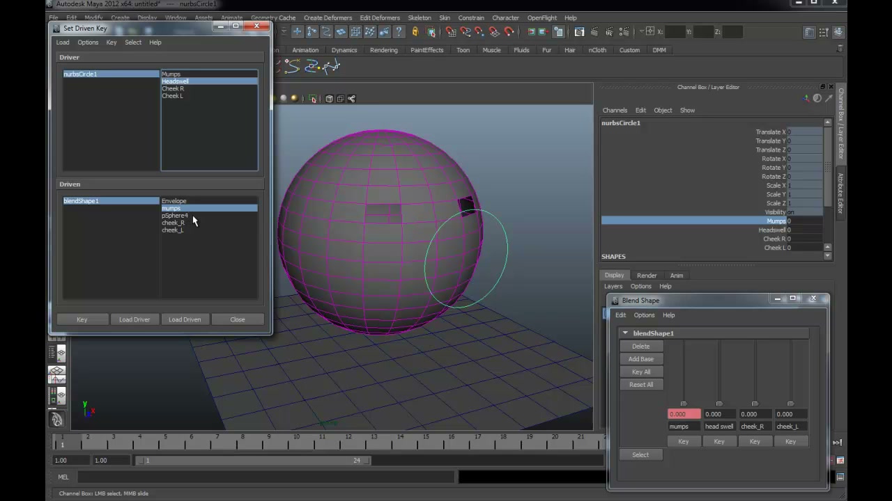This screenshot has height=501, width=892.
Task: Switch to the Dynamics shelf tab
Action: click(x=344, y=50)
